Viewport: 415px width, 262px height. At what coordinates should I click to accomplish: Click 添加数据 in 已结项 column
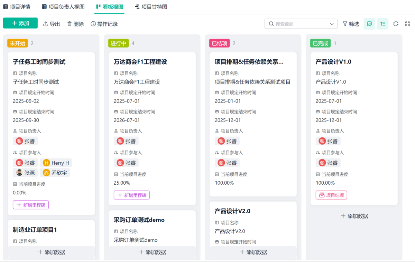point(253,252)
